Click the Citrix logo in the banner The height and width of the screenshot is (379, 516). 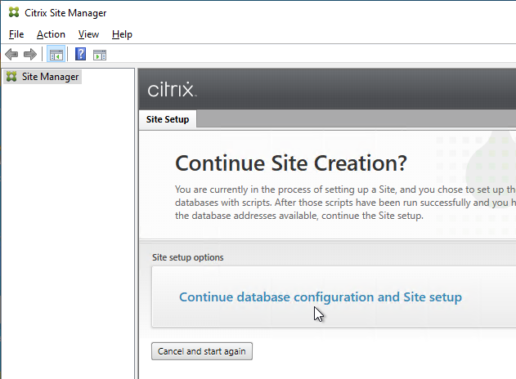click(x=172, y=89)
